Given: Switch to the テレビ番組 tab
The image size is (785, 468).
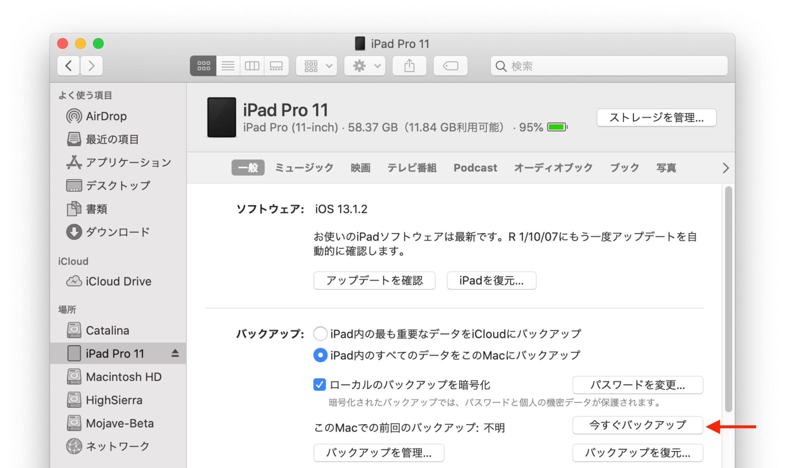Looking at the screenshot, I should (412, 168).
